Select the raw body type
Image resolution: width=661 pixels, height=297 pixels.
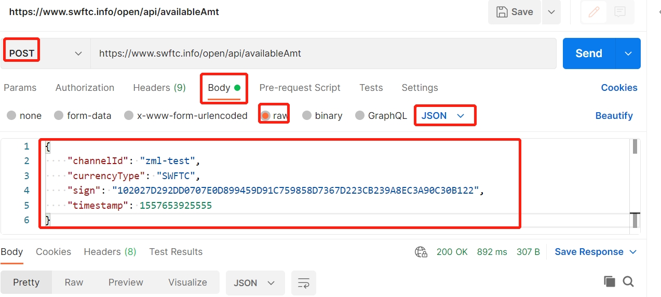point(266,116)
